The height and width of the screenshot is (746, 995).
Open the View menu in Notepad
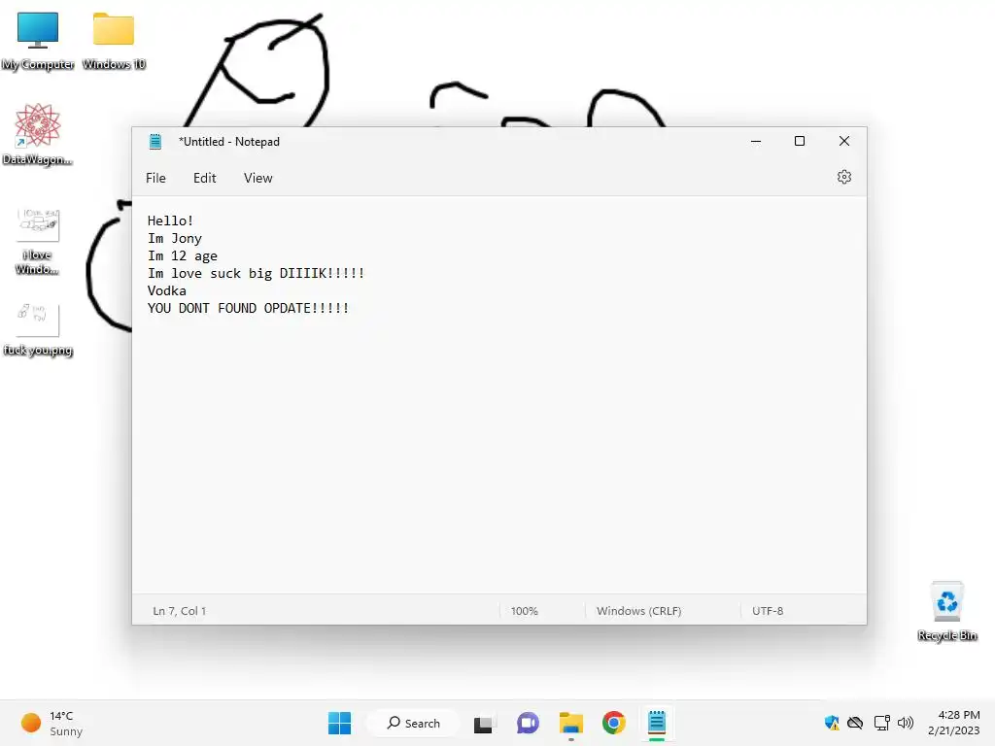[x=257, y=179]
